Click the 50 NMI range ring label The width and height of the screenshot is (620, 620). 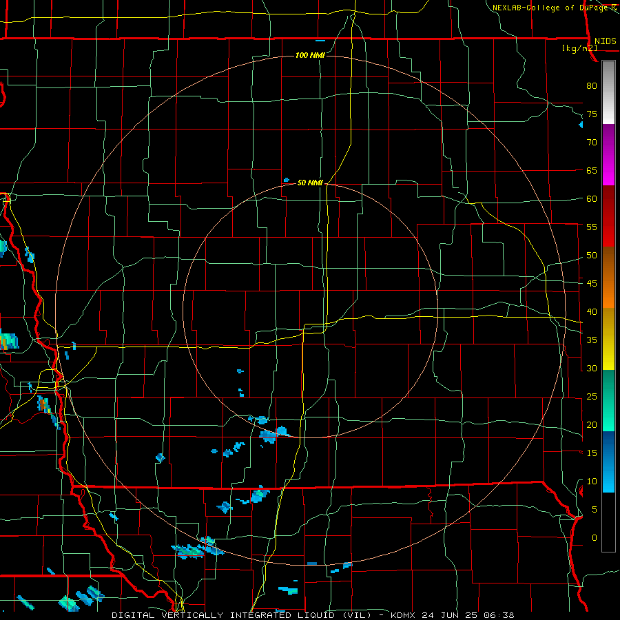coord(311,183)
